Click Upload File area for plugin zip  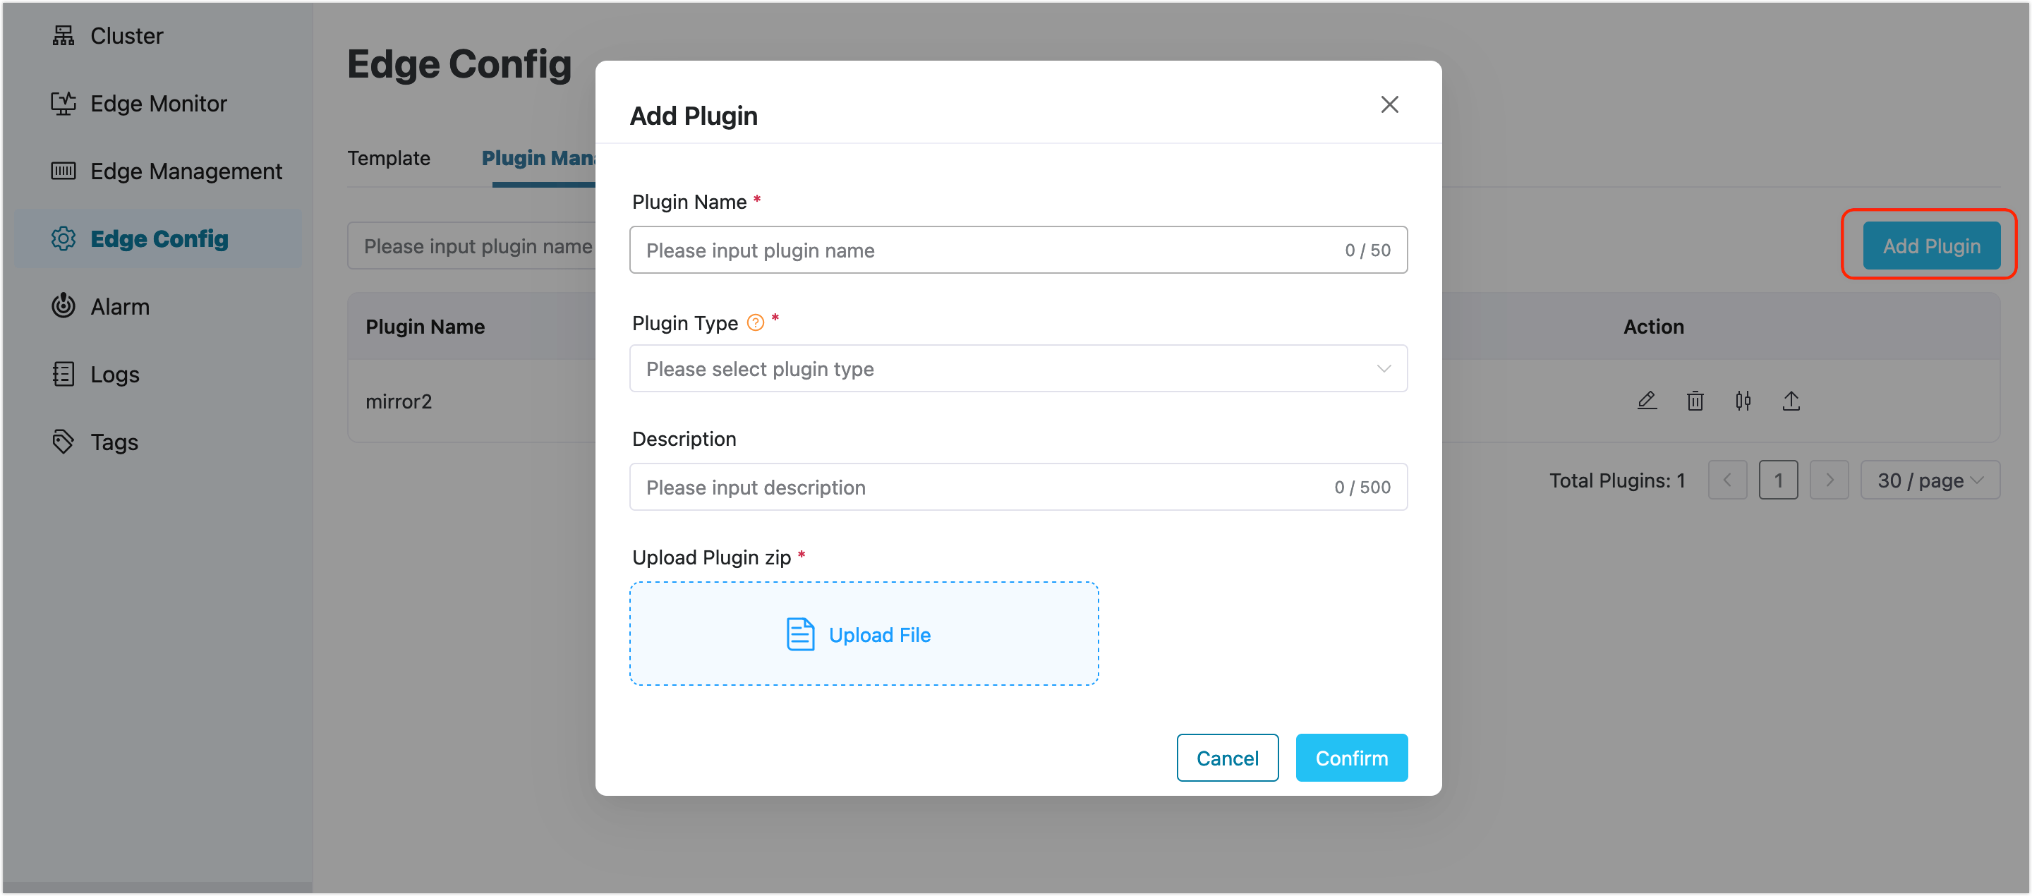[x=864, y=634]
